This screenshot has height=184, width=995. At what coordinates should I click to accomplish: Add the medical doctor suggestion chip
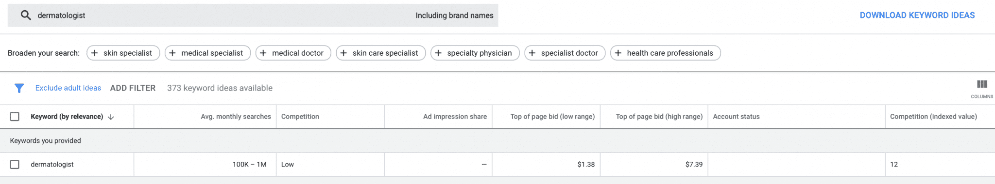293,53
